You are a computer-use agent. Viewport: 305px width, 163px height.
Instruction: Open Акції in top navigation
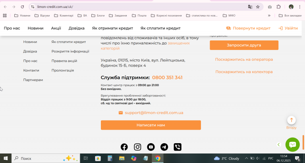pyautogui.click(x=56, y=28)
